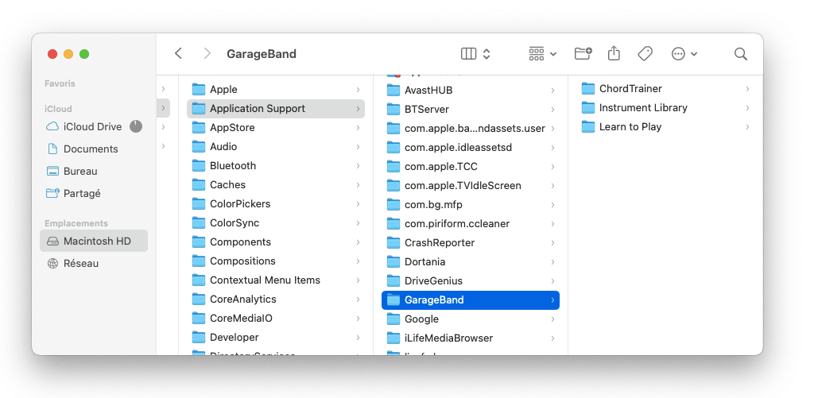The image size is (818, 398).
Task: Select the CoreAnalytics folder
Action: [x=275, y=299]
